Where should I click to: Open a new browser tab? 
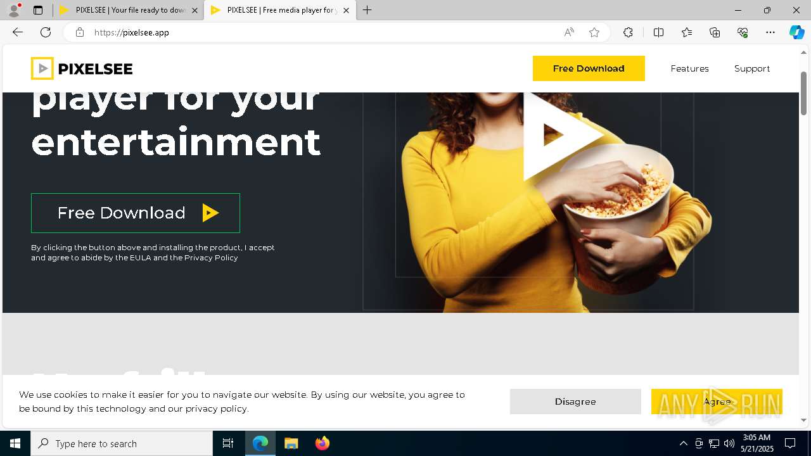(367, 10)
